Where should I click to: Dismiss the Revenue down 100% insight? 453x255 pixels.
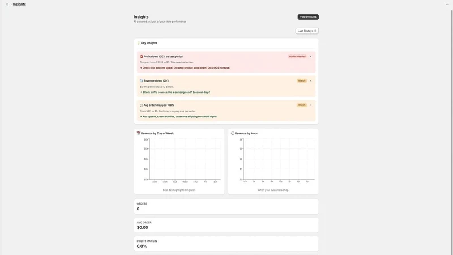pos(310,80)
